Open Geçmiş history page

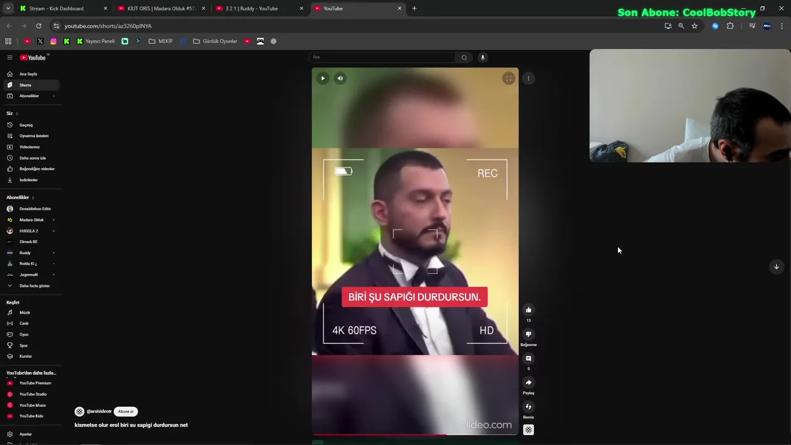tap(31, 125)
